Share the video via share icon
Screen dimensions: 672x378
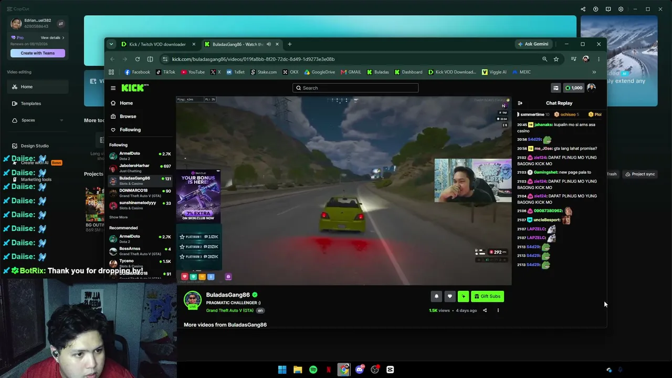[x=485, y=310]
